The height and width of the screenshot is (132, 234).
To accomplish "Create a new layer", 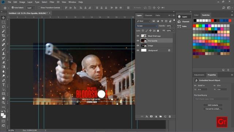I will point(165,117).
